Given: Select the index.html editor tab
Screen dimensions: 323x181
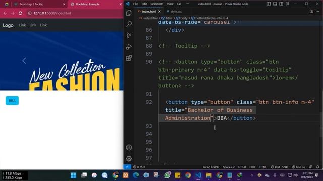Looking at the screenshot, I should pyautogui.click(x=149, y=12).
